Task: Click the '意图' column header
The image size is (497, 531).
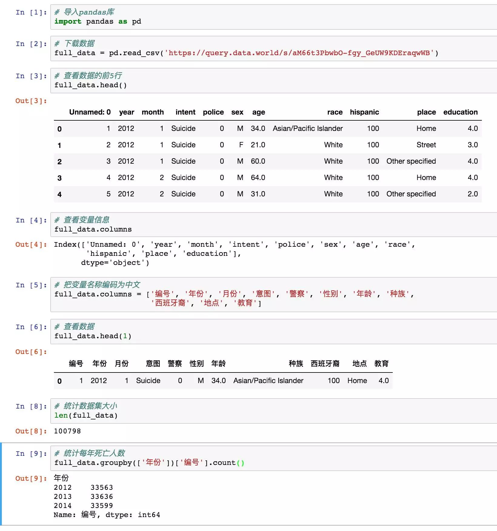Action: tap(153, 364)
